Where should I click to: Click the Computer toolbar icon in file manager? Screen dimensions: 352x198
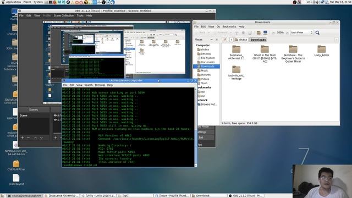coord(265,33)
